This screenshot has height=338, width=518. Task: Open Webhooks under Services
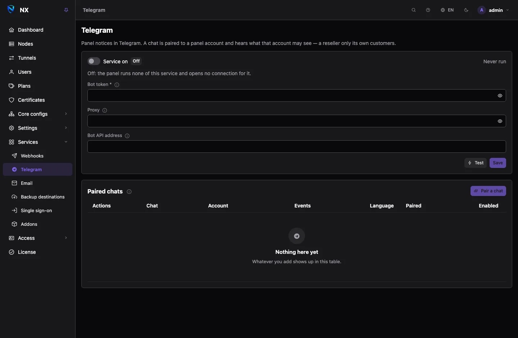tap(38, 156)
